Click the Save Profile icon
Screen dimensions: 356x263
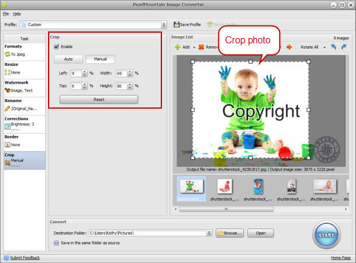(176, 24)
